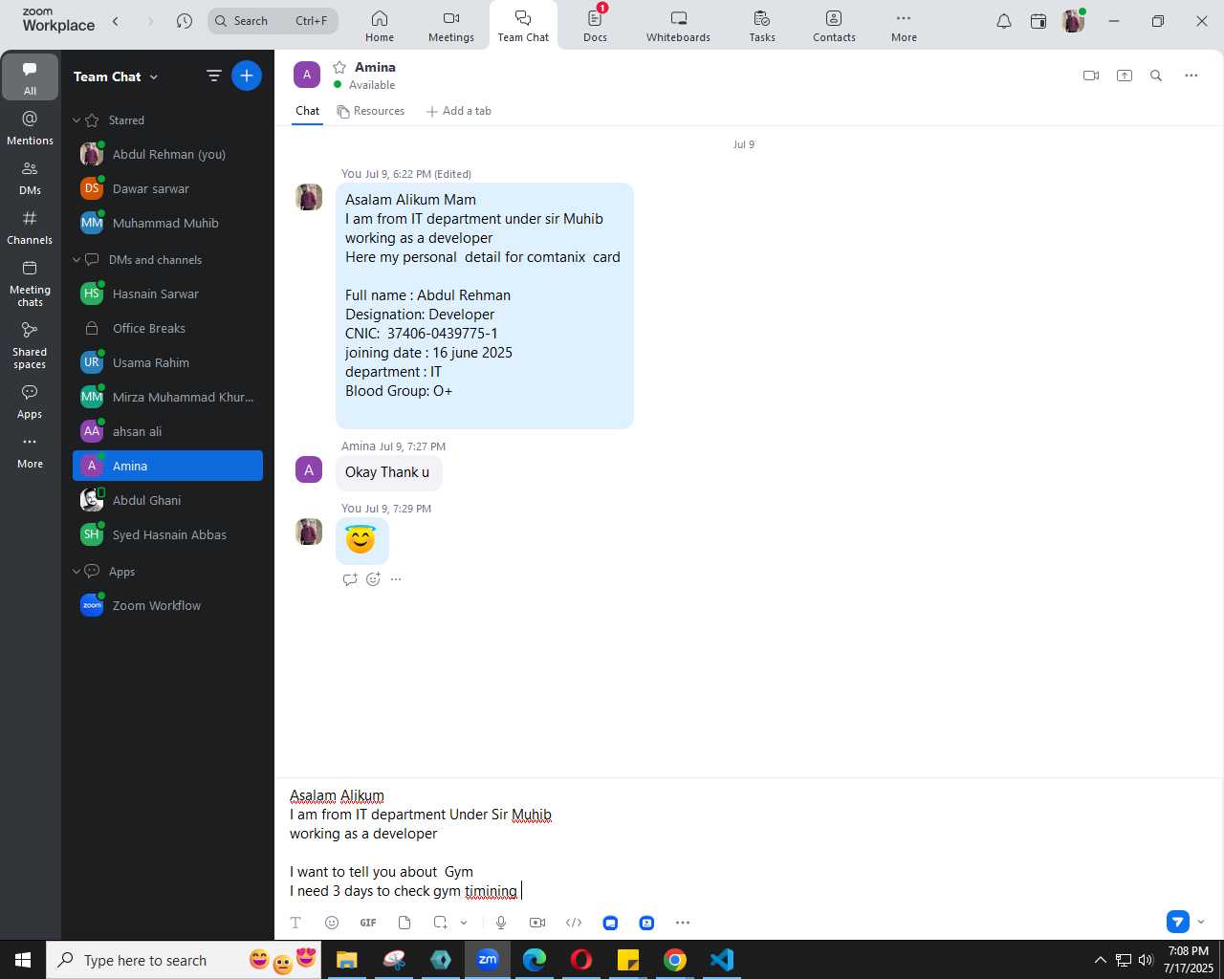Image resolution: width=1224 pixels, height=979 pixels.
Task: Open the emoji picker in message composer
Action: point(332,923)
